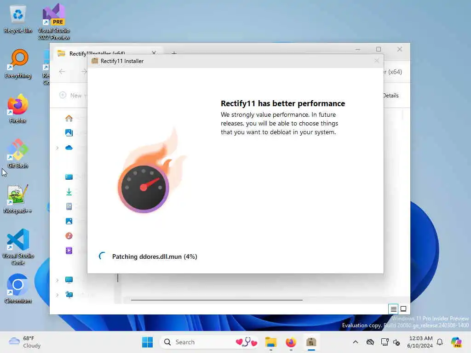The width and height of the screenshot is (471, 353).
Task: Open Recycle Bin desktop icon
Action: click(x=18, y=19)
